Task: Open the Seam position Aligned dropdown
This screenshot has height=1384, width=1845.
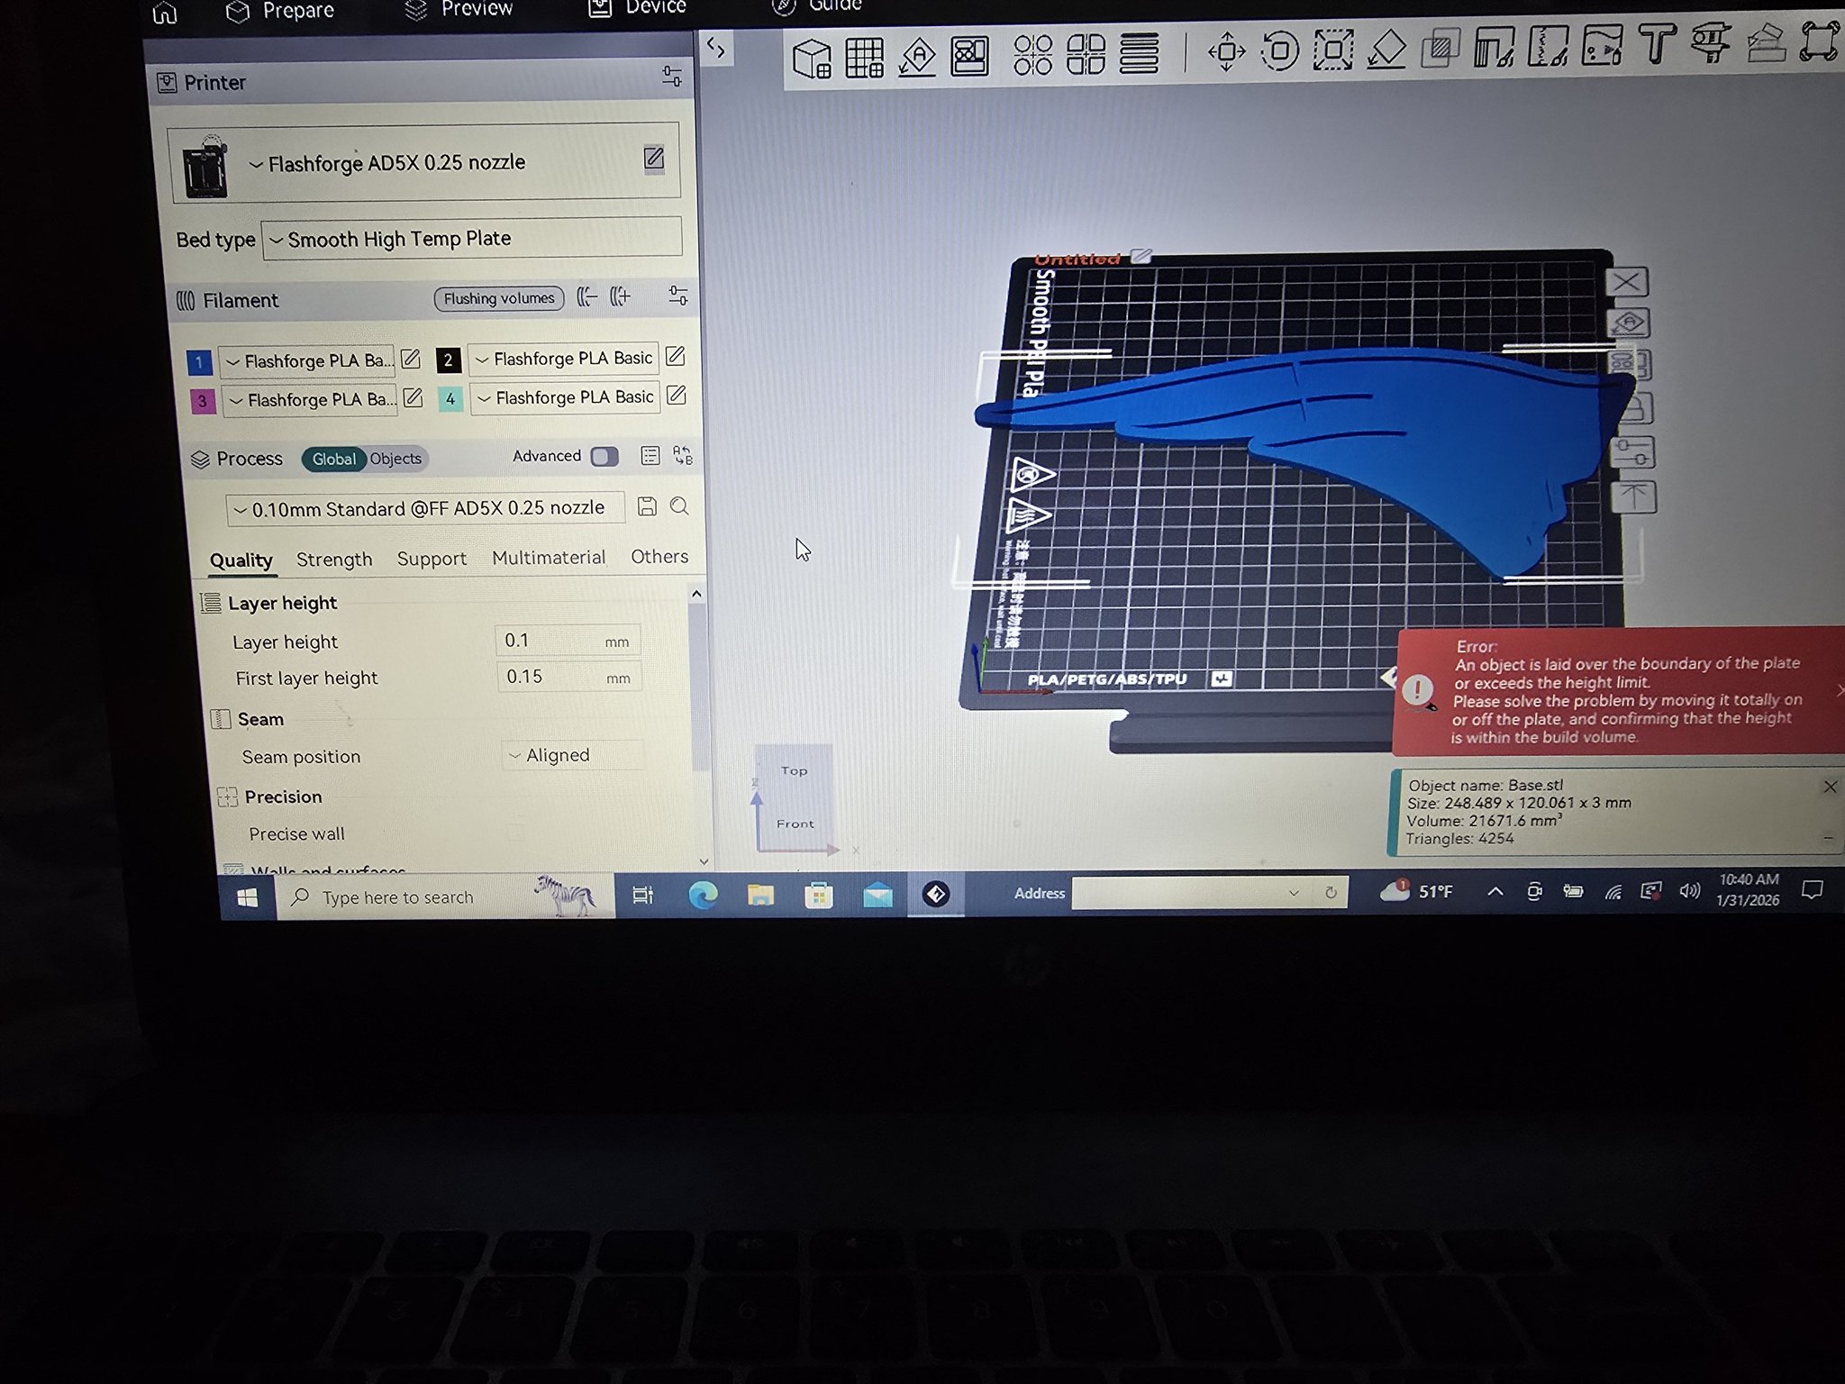Action: pos(573,755)
